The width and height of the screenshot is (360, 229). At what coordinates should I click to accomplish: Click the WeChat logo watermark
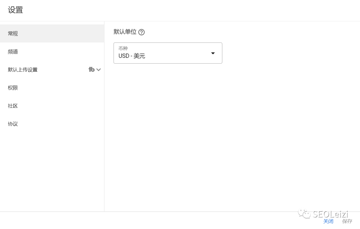pyautogui.click(x=304, y=213)
